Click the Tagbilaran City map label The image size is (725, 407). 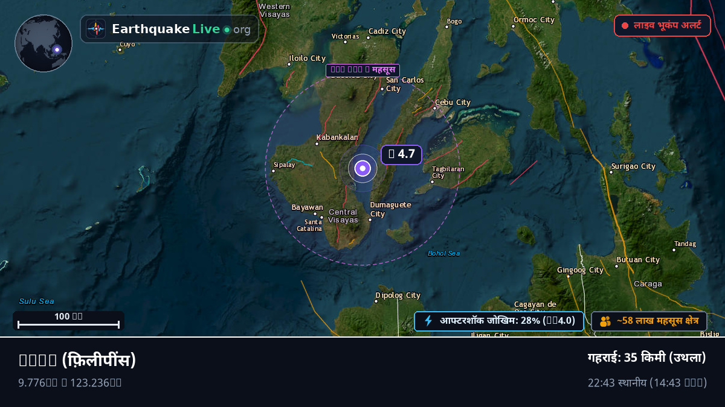click(x=448, y=172)
